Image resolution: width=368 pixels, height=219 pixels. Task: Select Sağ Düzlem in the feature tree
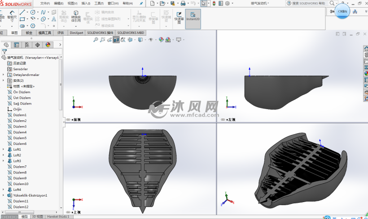tap(22, 103)
